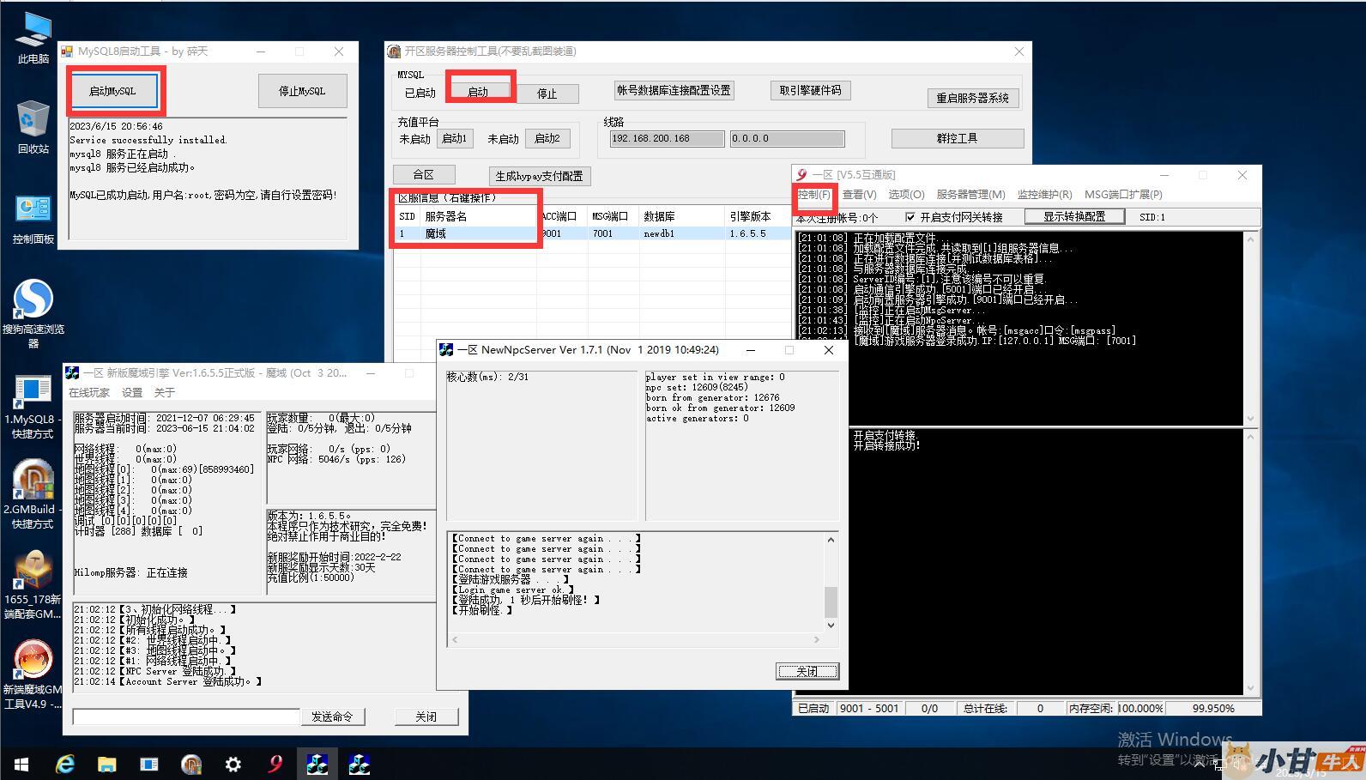Launch 搜狗高速浏览器 from the desktop
1366x780 pixels.
(33, 301)
